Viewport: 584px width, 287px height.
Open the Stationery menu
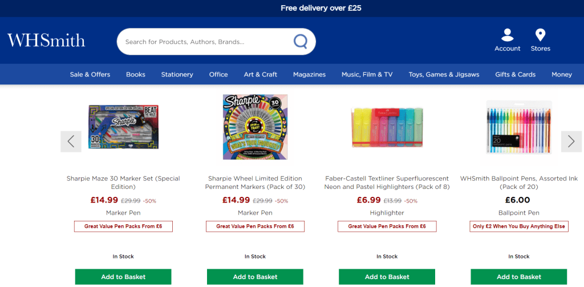click(177, 74)
